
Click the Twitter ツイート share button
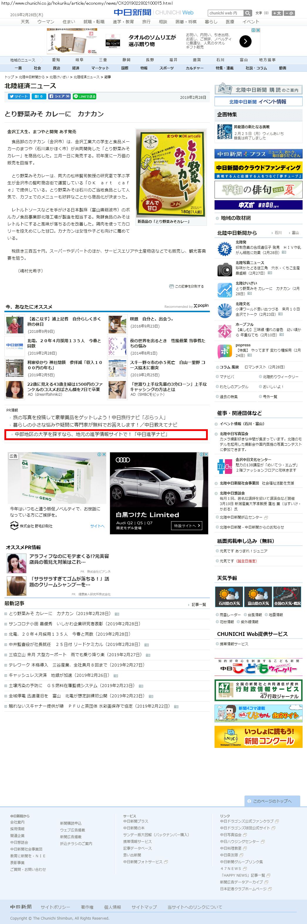[18, 96]
